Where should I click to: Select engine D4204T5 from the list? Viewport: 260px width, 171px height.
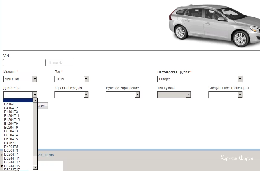coord(18,147)
